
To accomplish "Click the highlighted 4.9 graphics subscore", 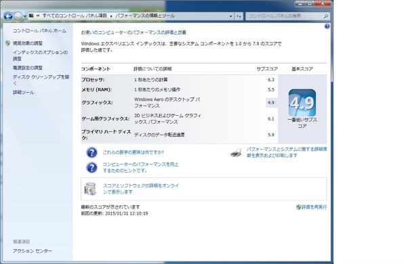I will 271,102.
